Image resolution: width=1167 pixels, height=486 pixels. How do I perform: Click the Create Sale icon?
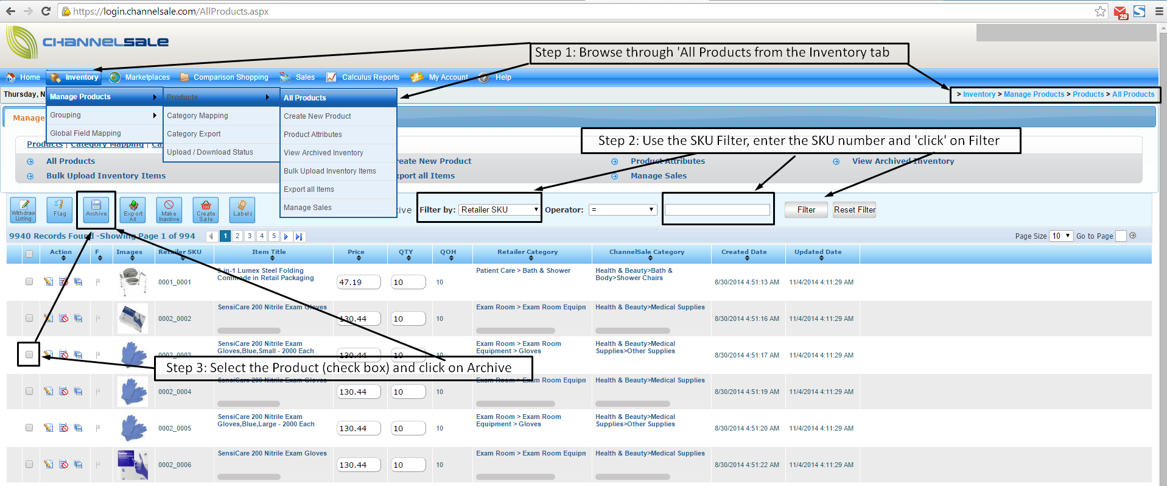point(206,210)
